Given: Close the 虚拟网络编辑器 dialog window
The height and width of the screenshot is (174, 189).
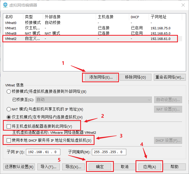Looking at the screenshot, I should click(183, 5).
